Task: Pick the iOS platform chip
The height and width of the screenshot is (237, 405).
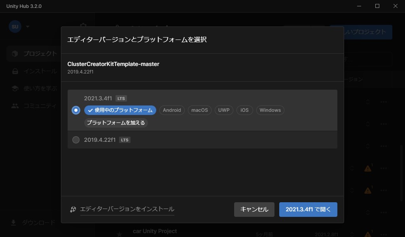Action: point(244,110)
